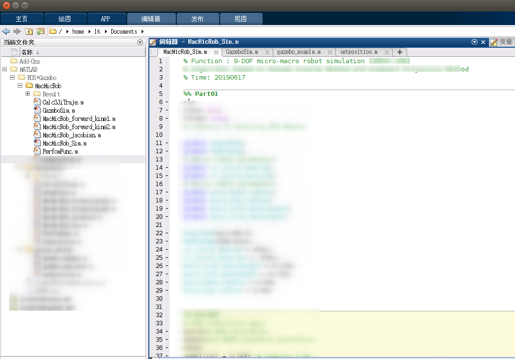Expand the Result folder in file tree
The image size is (515, 359).
point(27,93)
